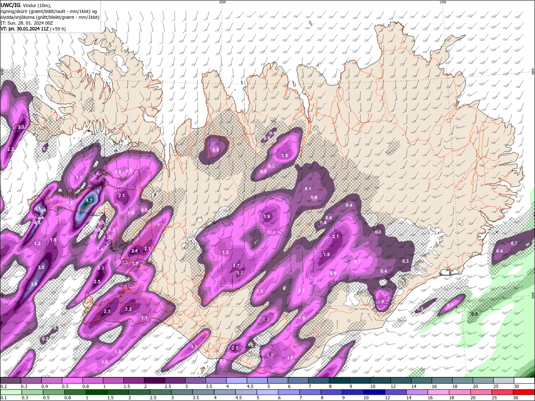Screen dimensions: 535x401
Task: Click the initial time 'IT: Sun. 28. 01. 2024 00Z'
Action: point(27,23)
